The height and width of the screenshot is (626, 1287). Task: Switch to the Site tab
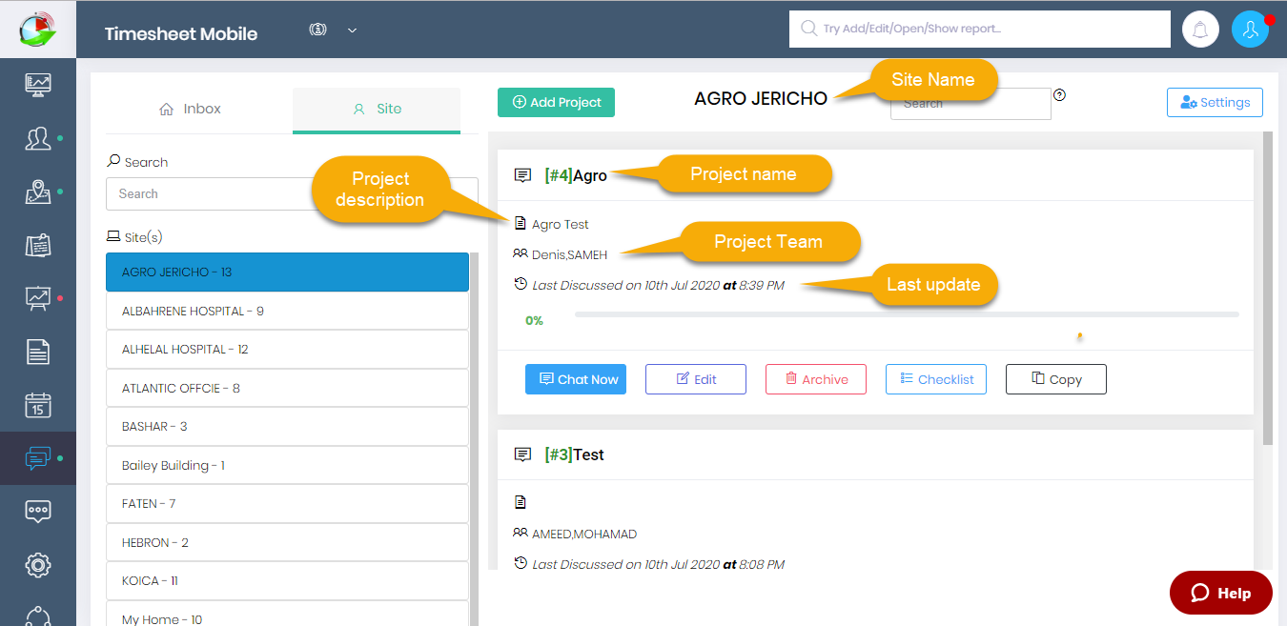[377, 109]
